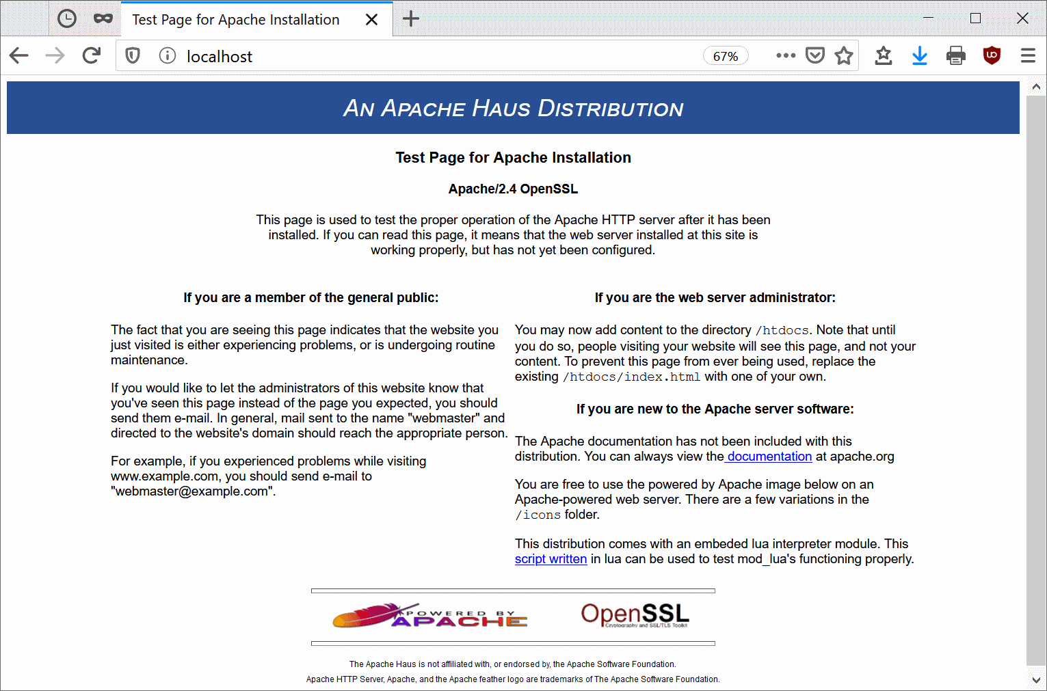
Task: Open the Firefox hamburger menu
Action: pyautogui.click(x=1028, y=55)
